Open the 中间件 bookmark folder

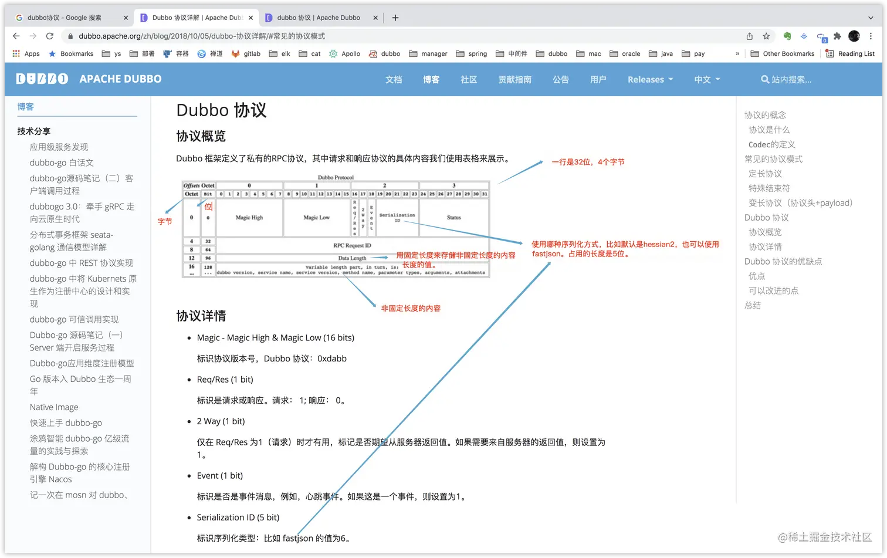coord(512,53)
